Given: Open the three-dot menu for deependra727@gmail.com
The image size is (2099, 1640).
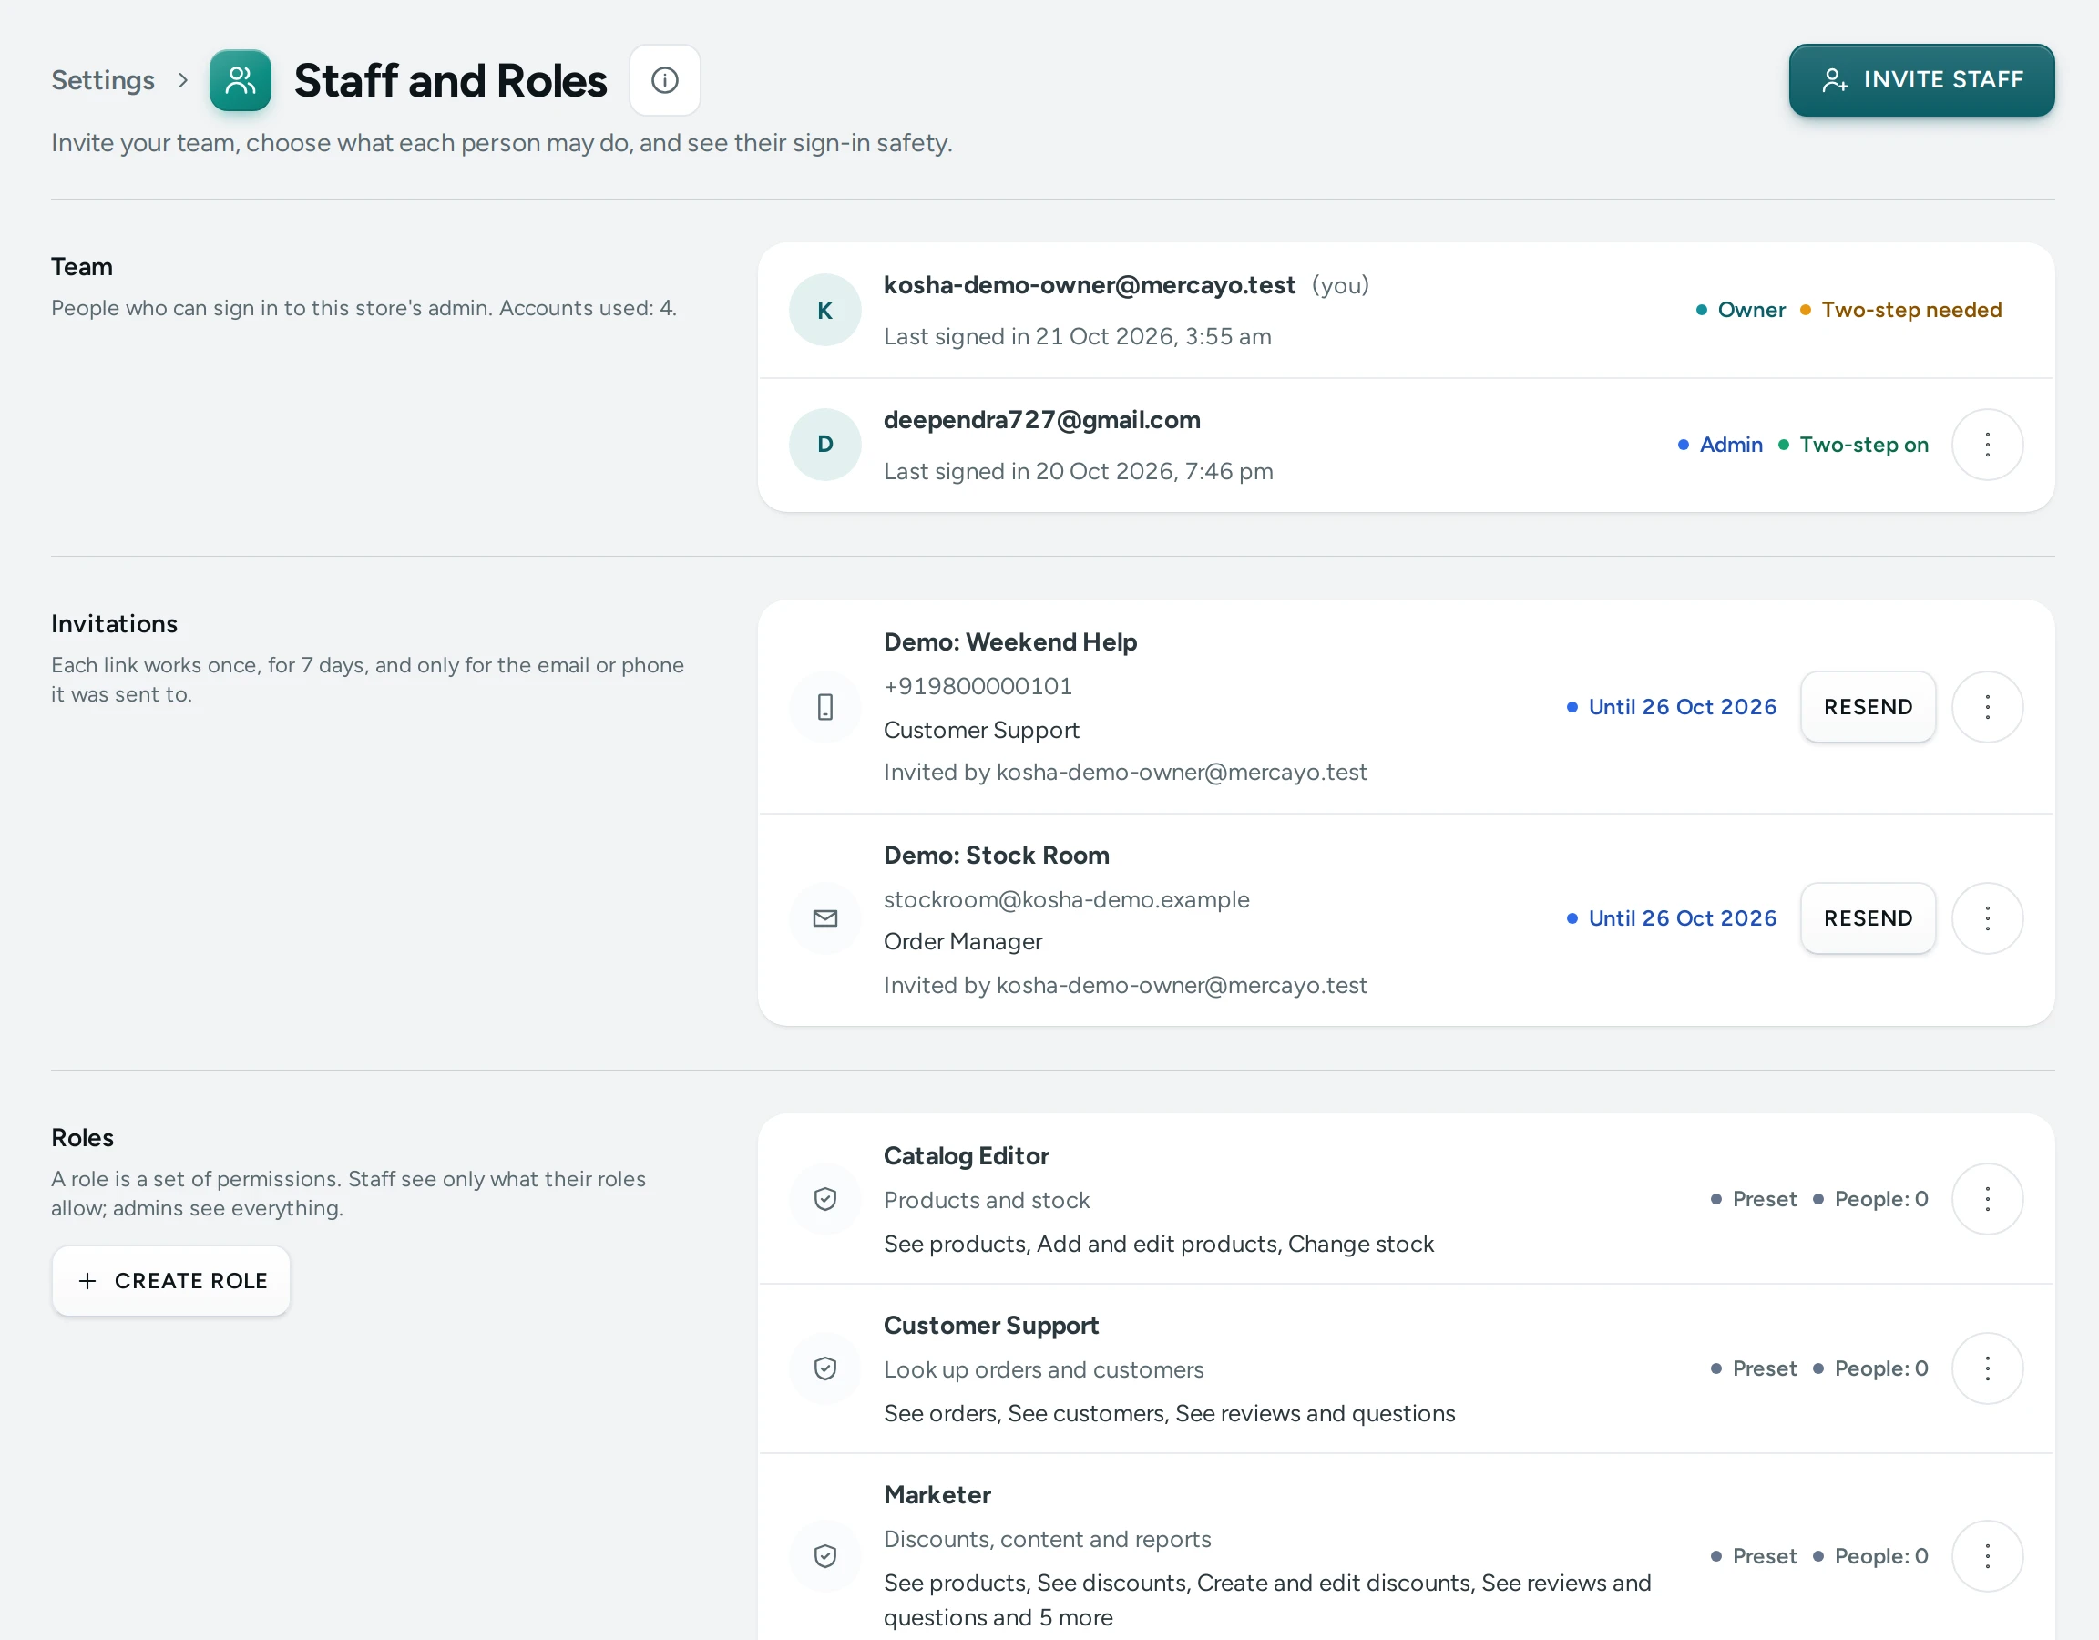Looking at the screenshot, I should pyautogui.click(x=1988, y=444).
